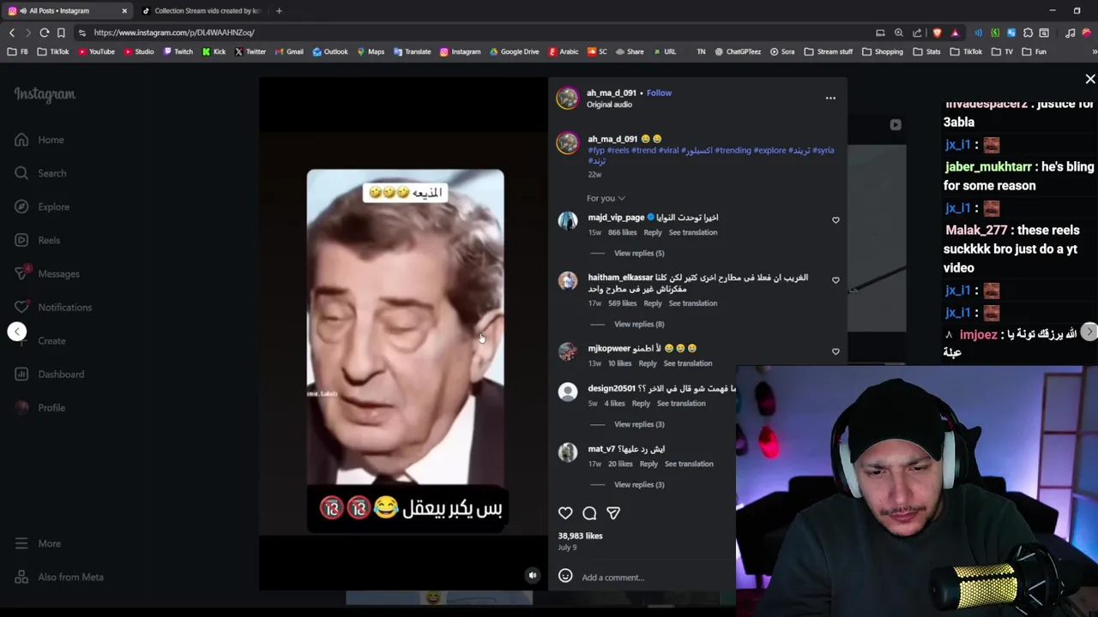
Task: Open Instagram Home from sidebar
Action: 39,140
